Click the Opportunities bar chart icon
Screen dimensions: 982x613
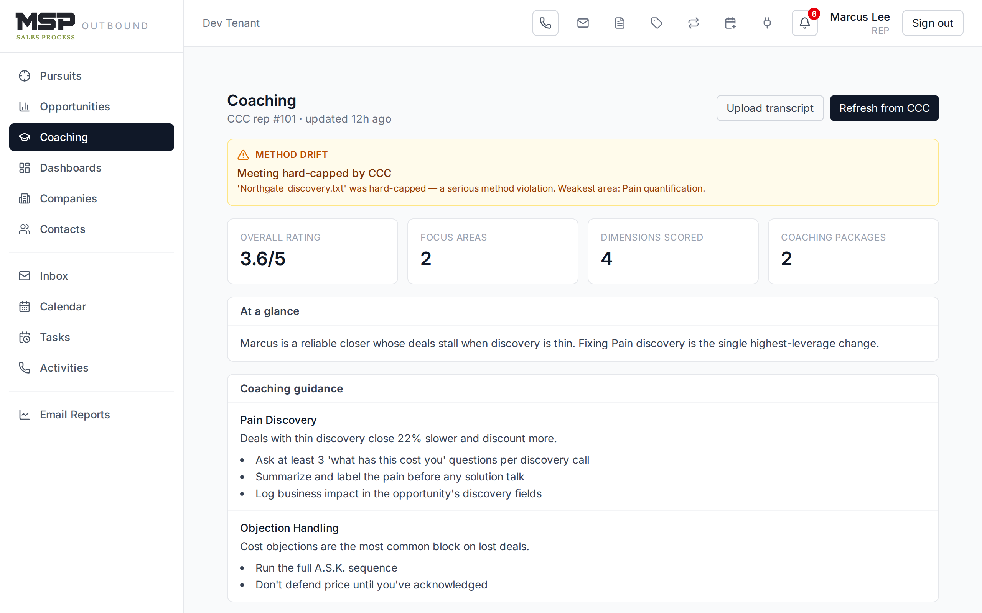(25, 107)
